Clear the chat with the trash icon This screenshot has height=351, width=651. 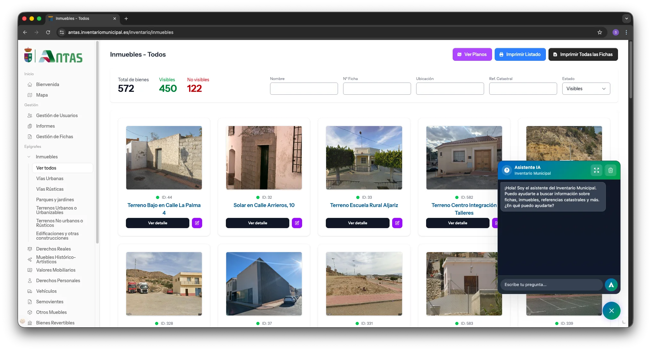tap(610, 170)
